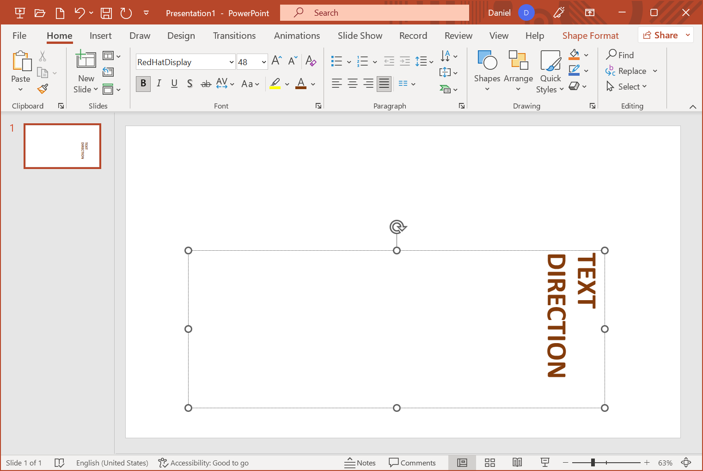Switch to the Insert tab
Viewport: 703px width, 471px height.
click(x=100, y=36)
